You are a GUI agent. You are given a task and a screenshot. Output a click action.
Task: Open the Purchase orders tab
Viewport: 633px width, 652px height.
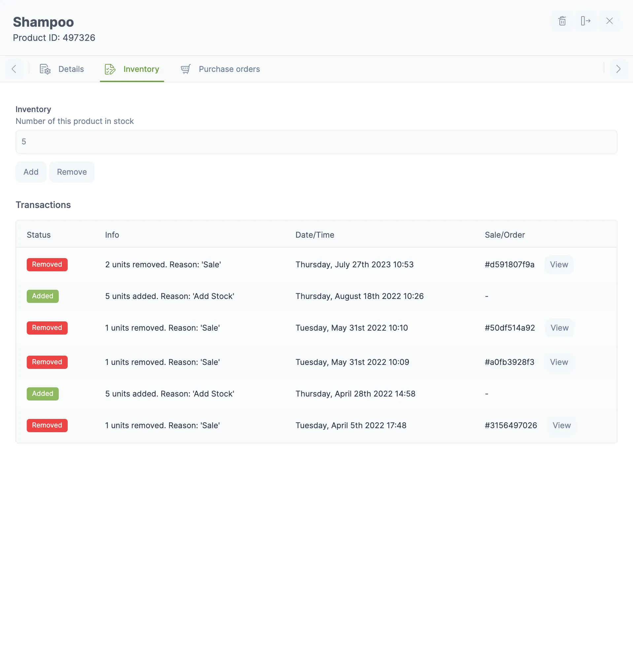(x=229, y=69)
